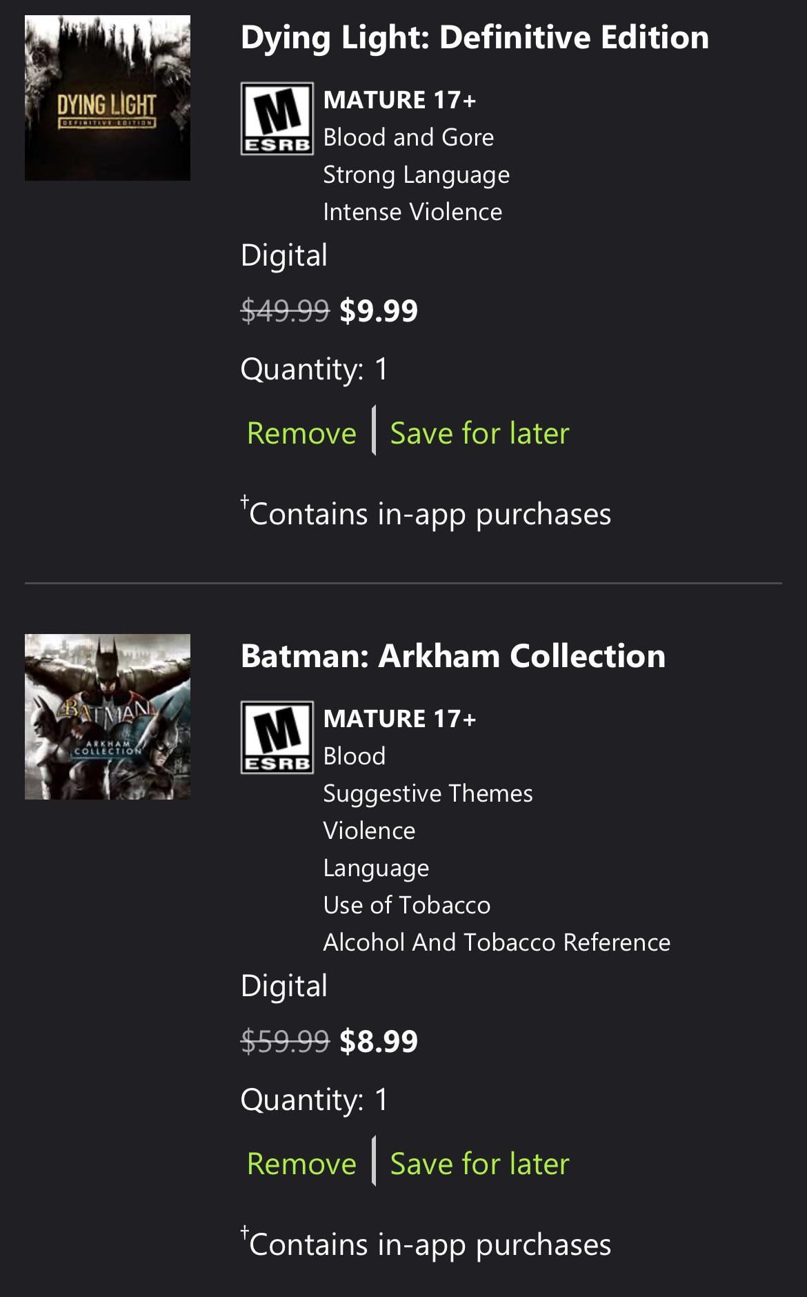Open the Batman: Arkham Collection title
This screenshot has width=807, height=1297.
click(x=452, y=656)
